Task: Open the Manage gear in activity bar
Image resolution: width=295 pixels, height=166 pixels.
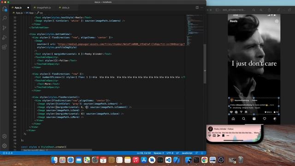Action: tap(5, 146)
